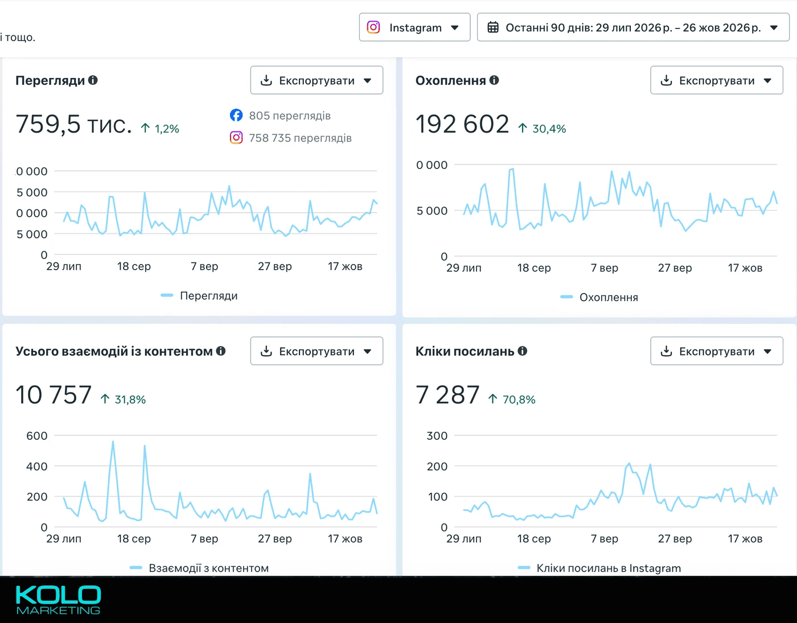Viewport: 797px width, 623px height.
Task: Click the 192 602 reach total
Action: tap(462, 124)
